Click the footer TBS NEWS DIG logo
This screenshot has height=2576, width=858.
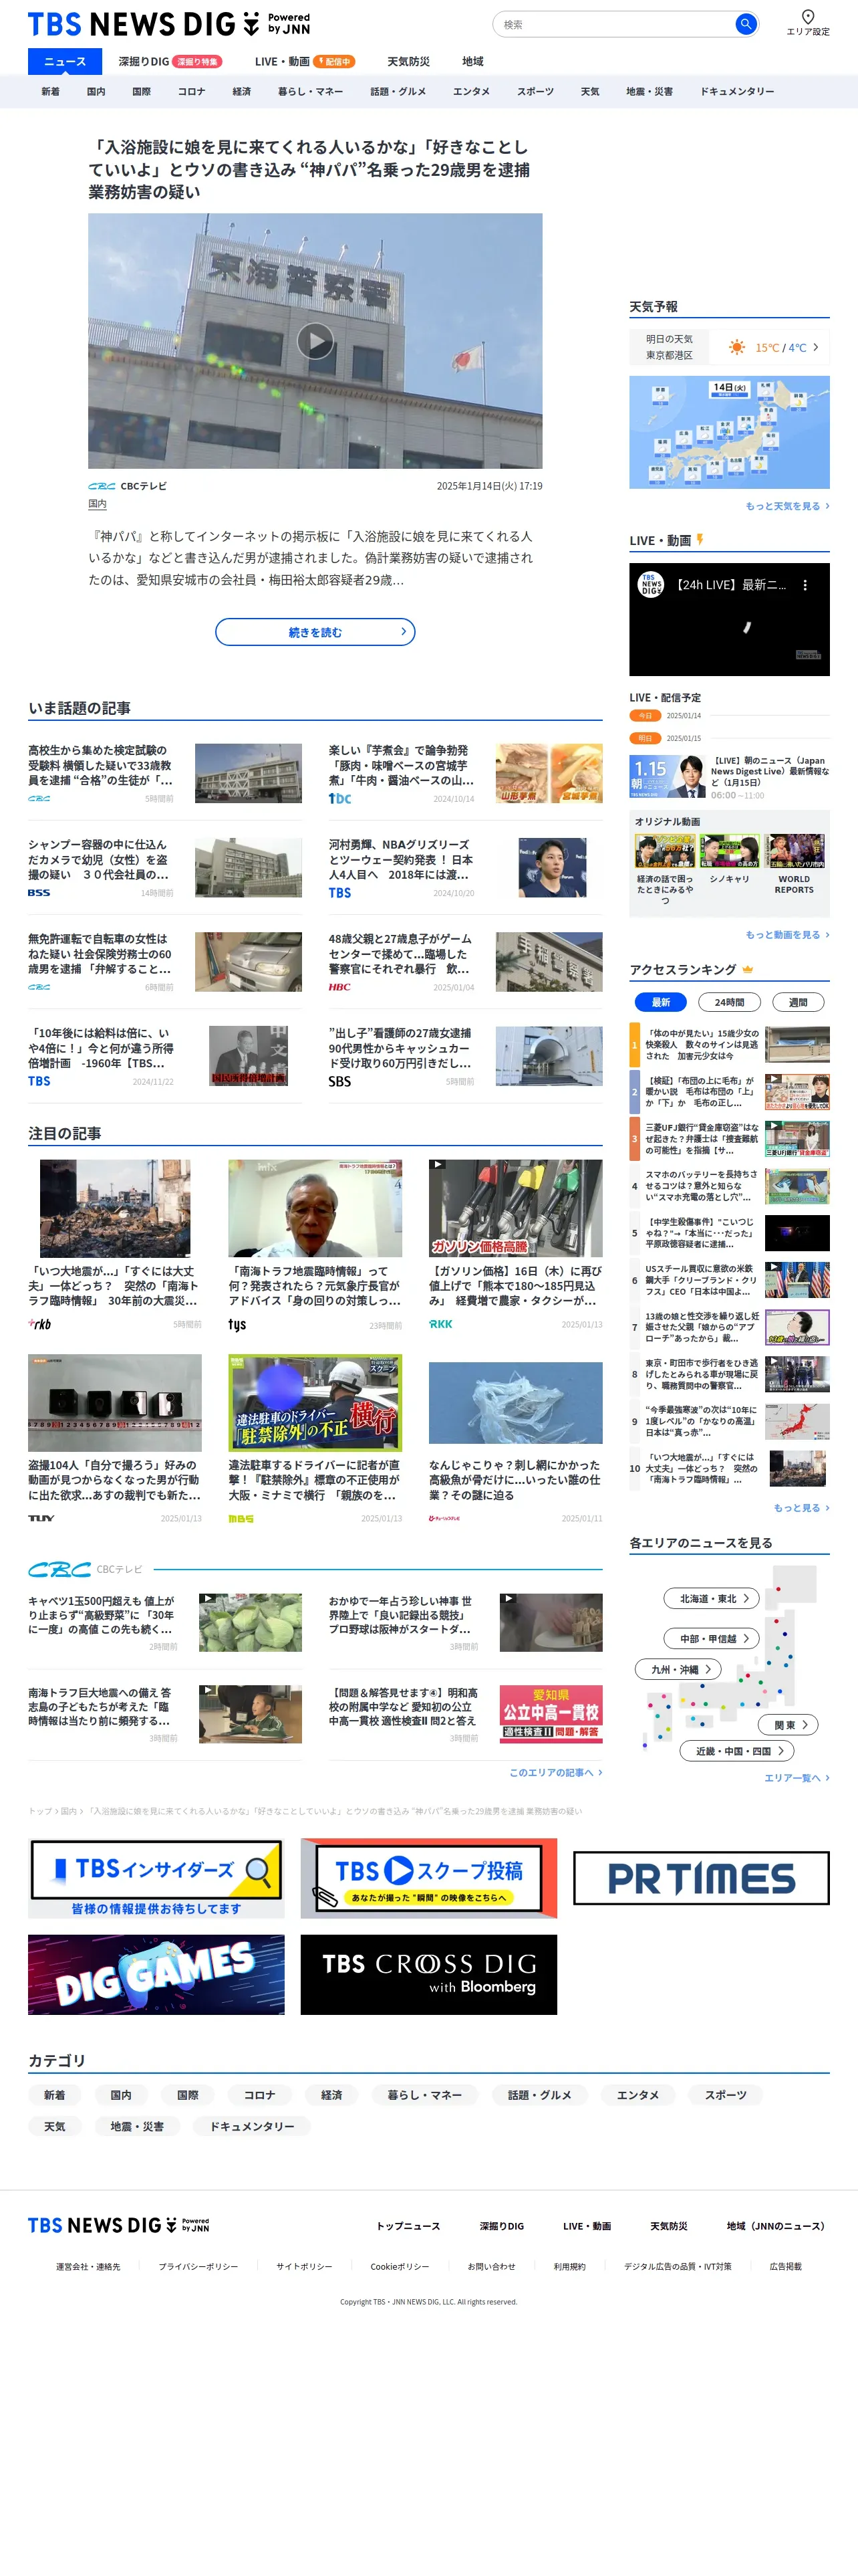pos(119,2225)
